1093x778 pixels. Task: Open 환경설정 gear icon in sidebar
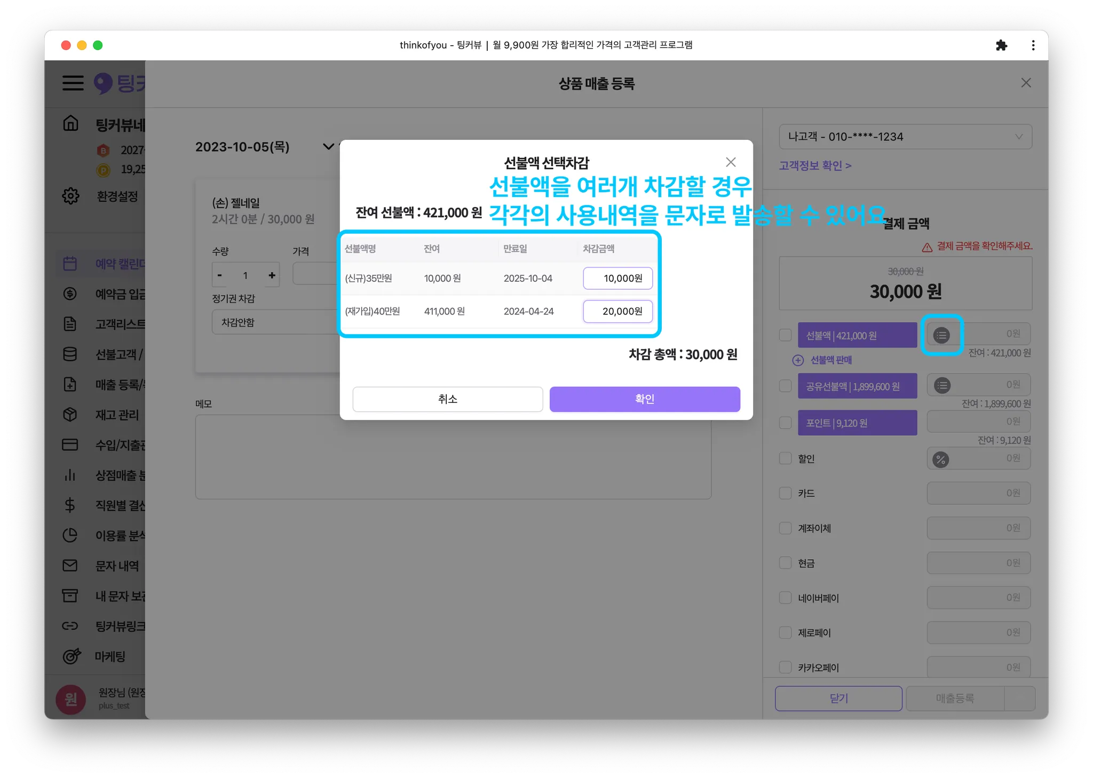click(x=71, y=196)
